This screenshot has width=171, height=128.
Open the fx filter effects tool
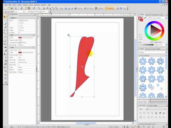point(5,75)
